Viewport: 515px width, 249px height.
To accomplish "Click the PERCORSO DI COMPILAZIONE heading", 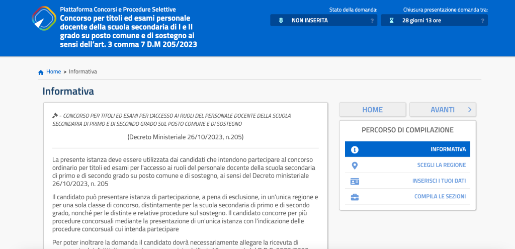I will [407, 130].
